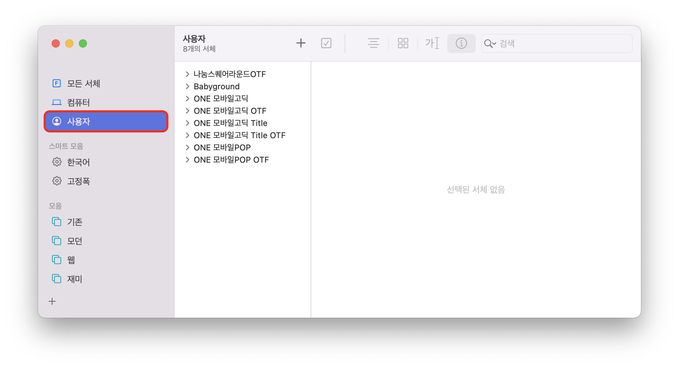Expand ONE 모바일POP OTF family chevron
This screenshot has height=368, width=679.
[187, 160]
